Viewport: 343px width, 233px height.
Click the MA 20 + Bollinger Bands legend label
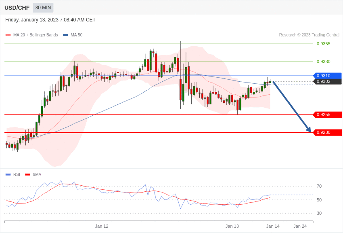click(x=36, y=35)
